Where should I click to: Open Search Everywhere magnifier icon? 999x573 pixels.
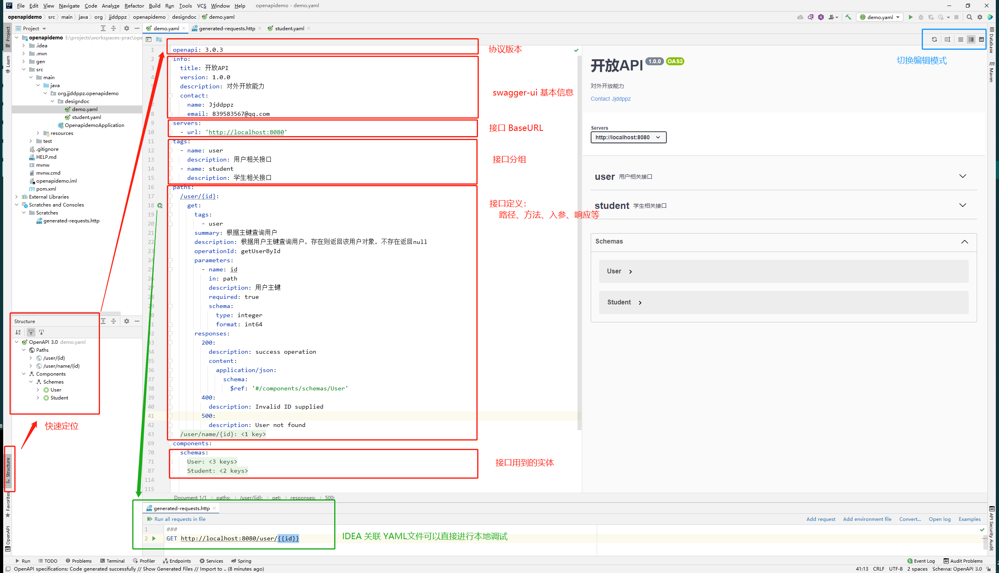click(x=969, y=17)
